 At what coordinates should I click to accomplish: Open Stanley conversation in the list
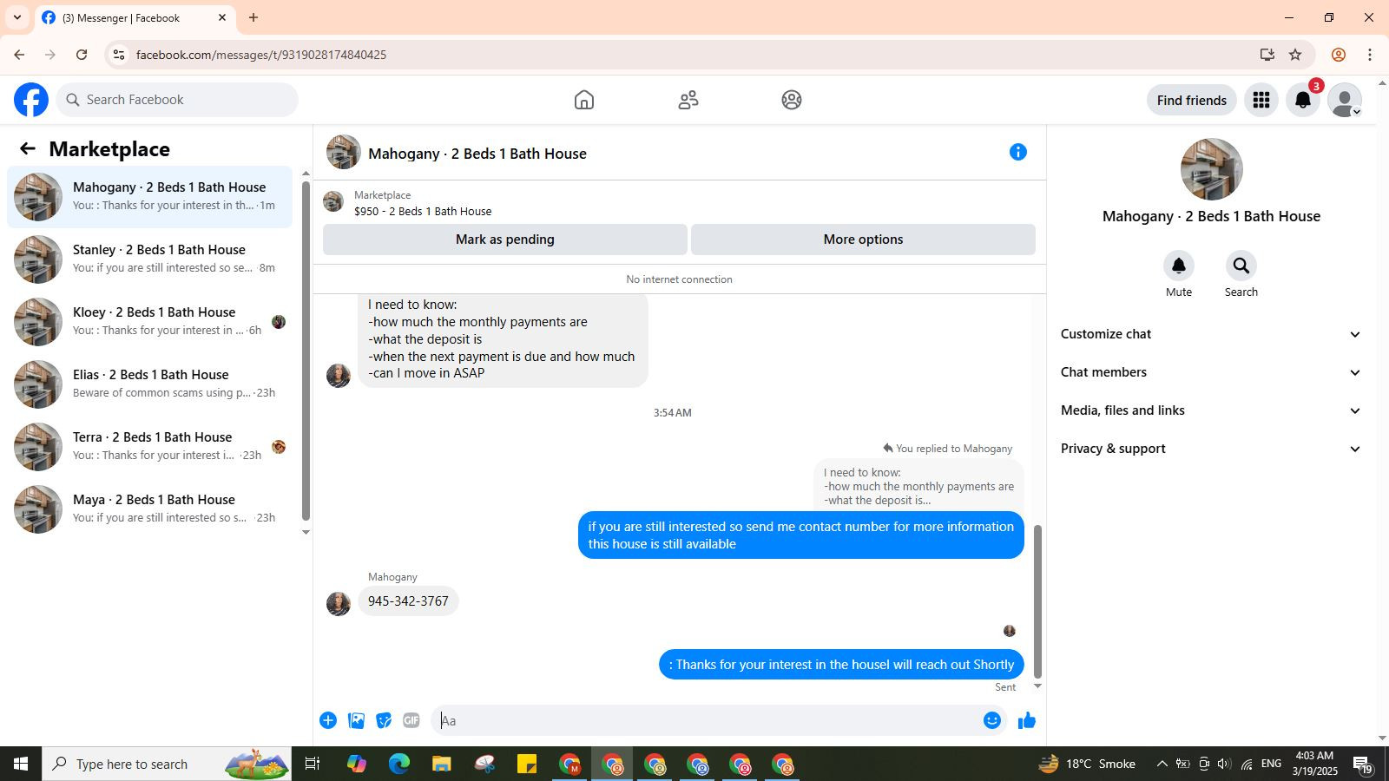point(149,259)
